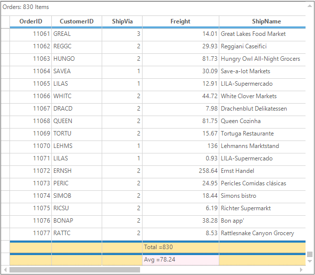Select ShipName cell White Clover Markets
Viewport: 315px width, 275px height.
262,97
